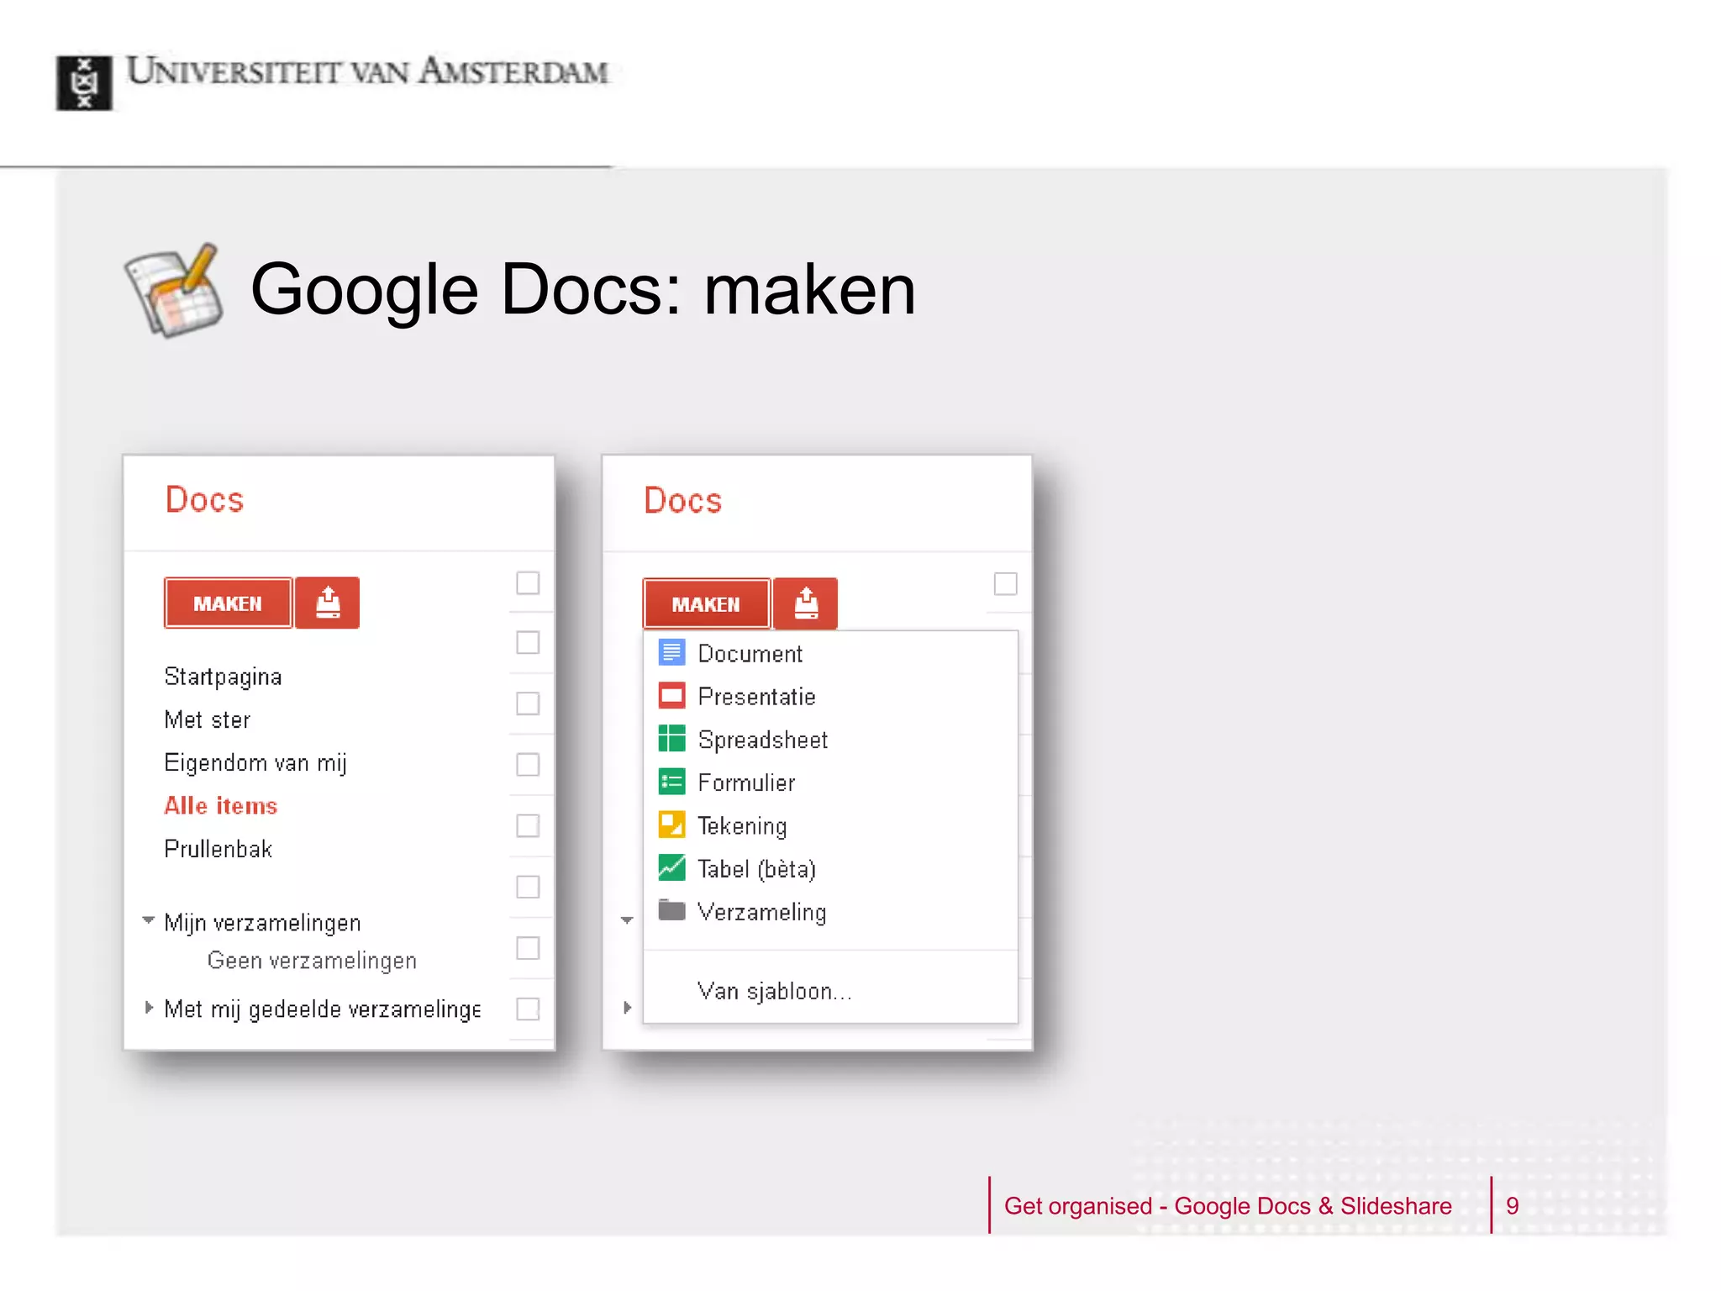
Task: Select the highlighted Alle items link
Action: coord(220,805)
